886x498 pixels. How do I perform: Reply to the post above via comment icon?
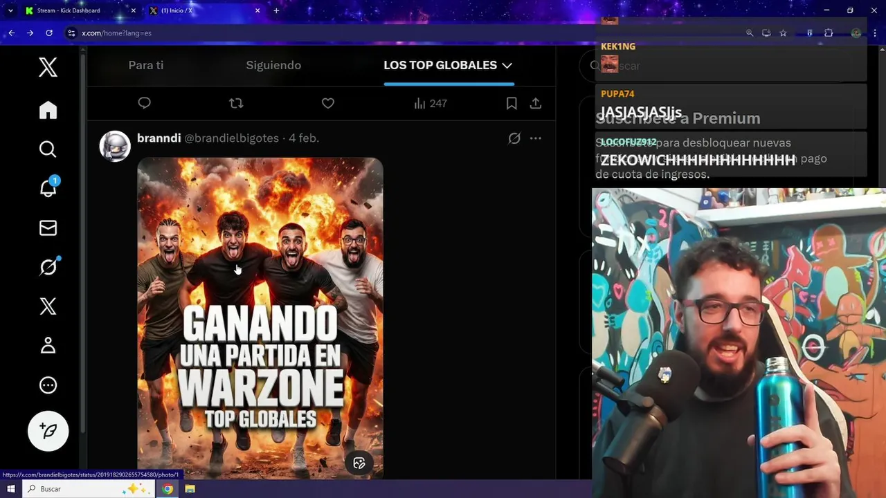point(144,103)
